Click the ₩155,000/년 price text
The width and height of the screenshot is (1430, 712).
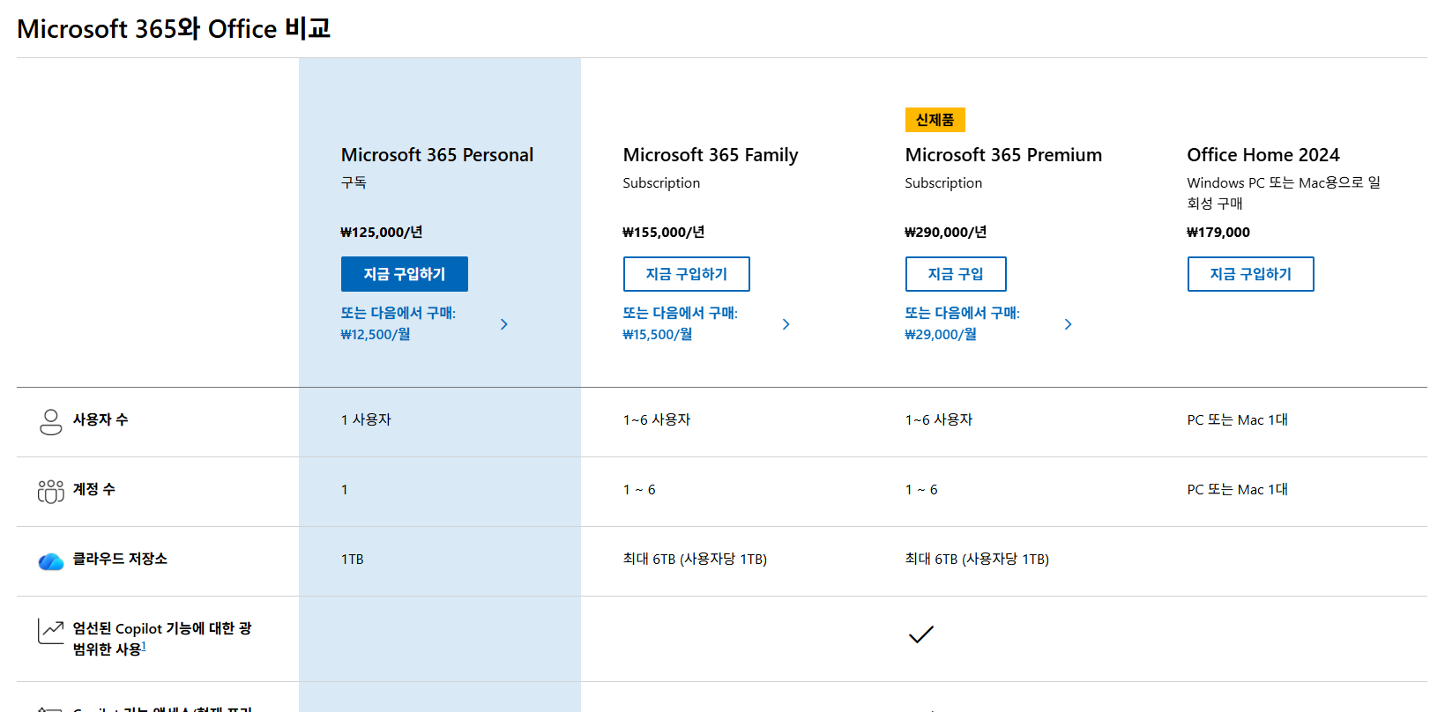click(x=664, y=233)
